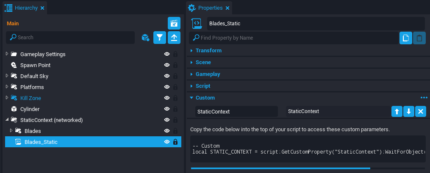
Task: Click the paste clipboard icon in Properties
Action: [x=419, y=38]
